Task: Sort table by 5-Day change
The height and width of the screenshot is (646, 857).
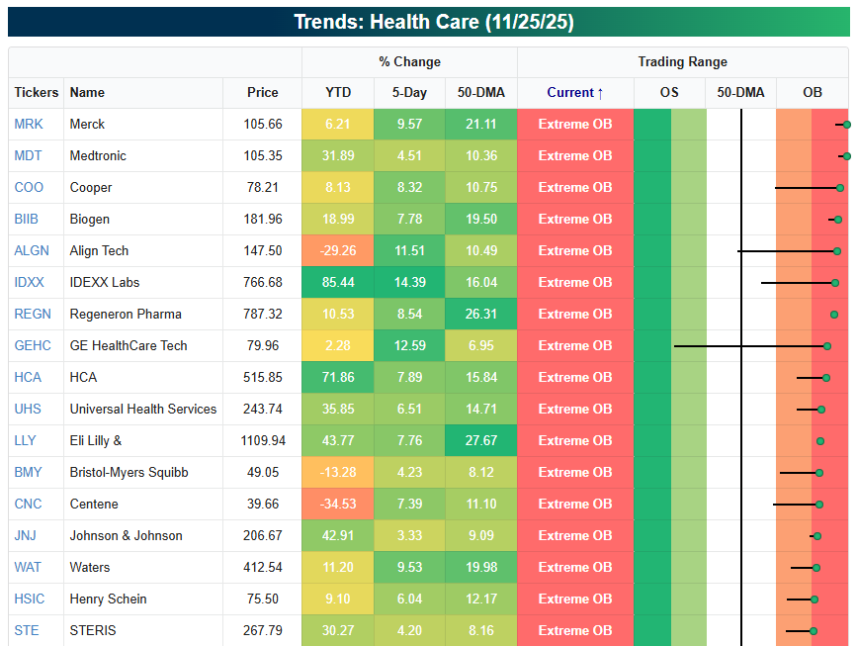Action: pos(409,92)
